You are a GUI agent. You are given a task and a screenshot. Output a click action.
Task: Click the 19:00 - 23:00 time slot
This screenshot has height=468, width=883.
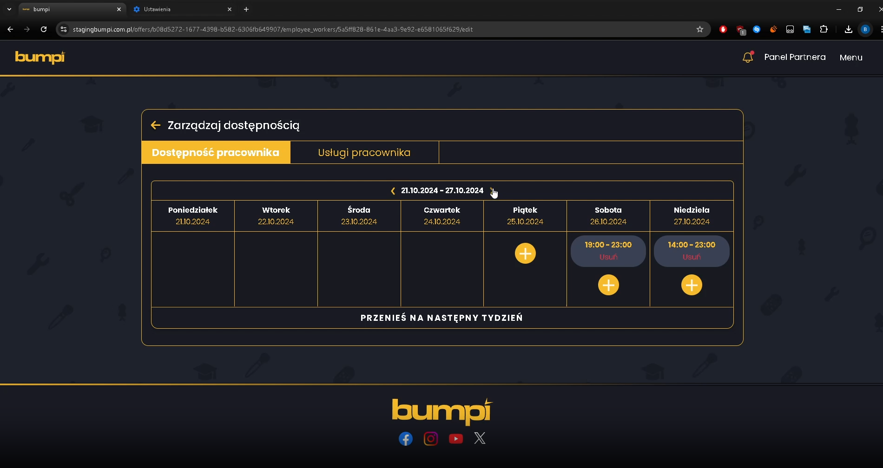[608, 245]
